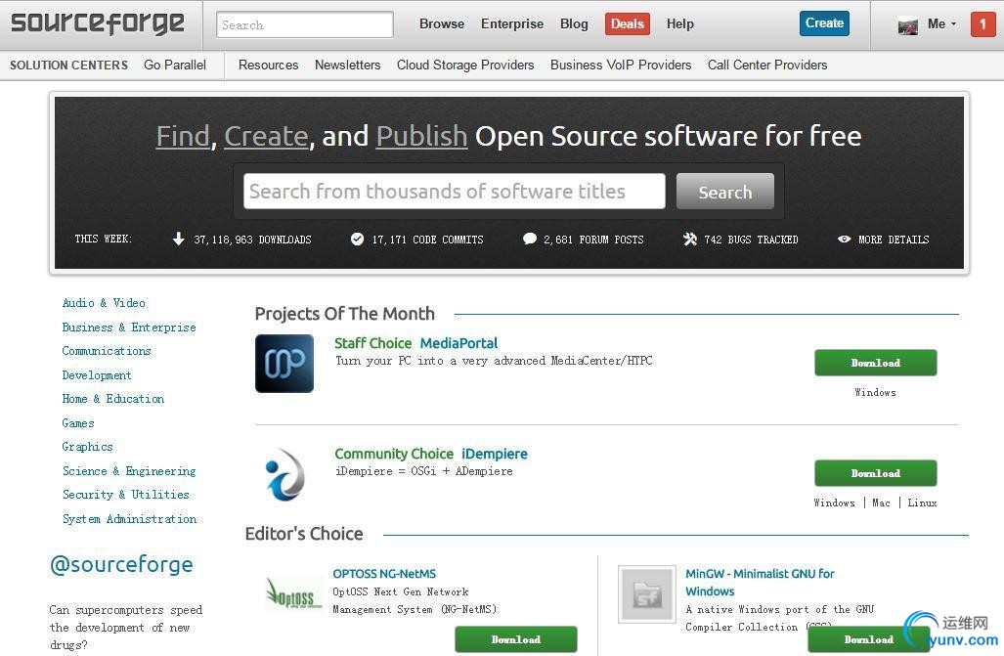Screen dimensions: 1004x656
Task: Follow the Create link in headline
Action: tap(266, 136)
